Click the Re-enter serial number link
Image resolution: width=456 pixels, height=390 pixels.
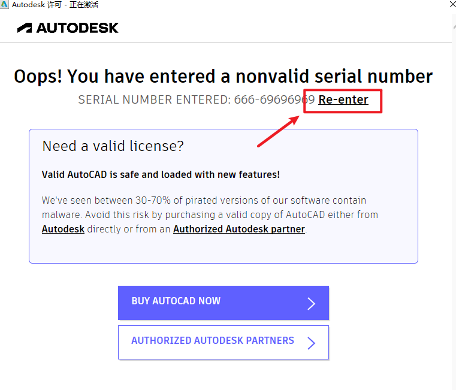point(343,99)
